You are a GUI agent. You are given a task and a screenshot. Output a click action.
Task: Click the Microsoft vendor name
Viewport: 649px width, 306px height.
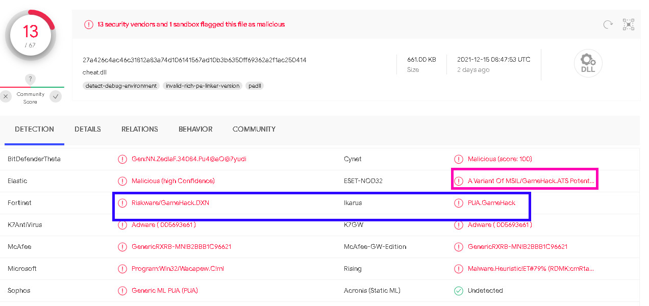22,269
